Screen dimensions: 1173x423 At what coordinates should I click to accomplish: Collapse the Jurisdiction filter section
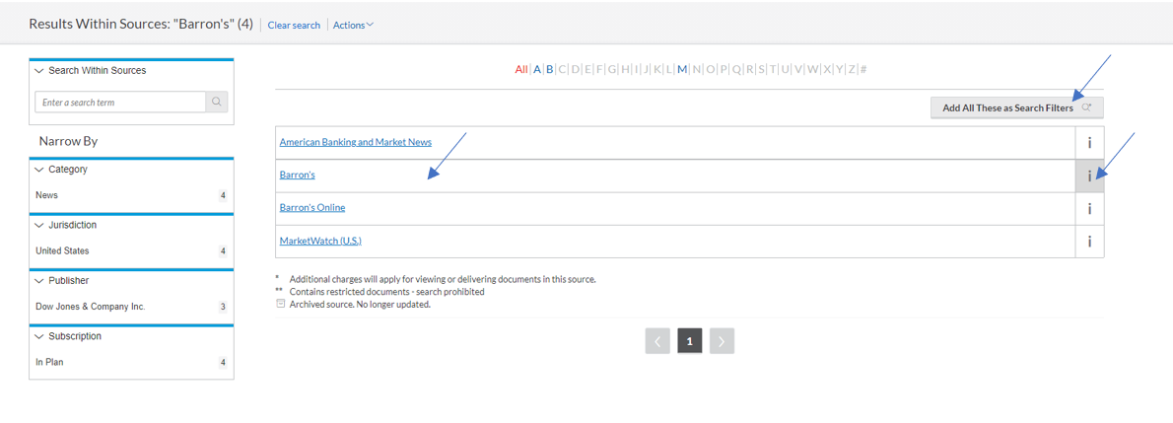pos(39,225)
